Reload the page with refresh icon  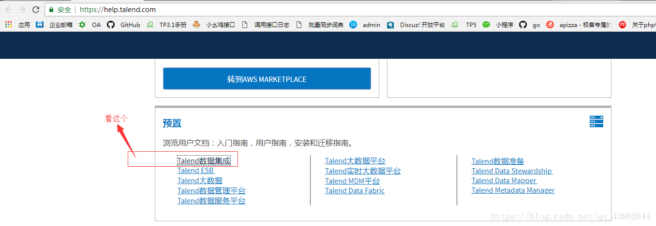click(36, 9)
